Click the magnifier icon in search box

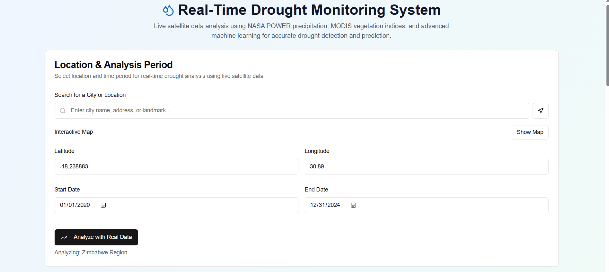click(x=63, y=111)
